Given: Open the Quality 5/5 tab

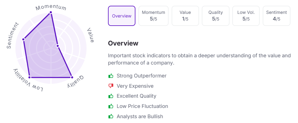Looking at the screenshot, I should [x=215, y=16].
